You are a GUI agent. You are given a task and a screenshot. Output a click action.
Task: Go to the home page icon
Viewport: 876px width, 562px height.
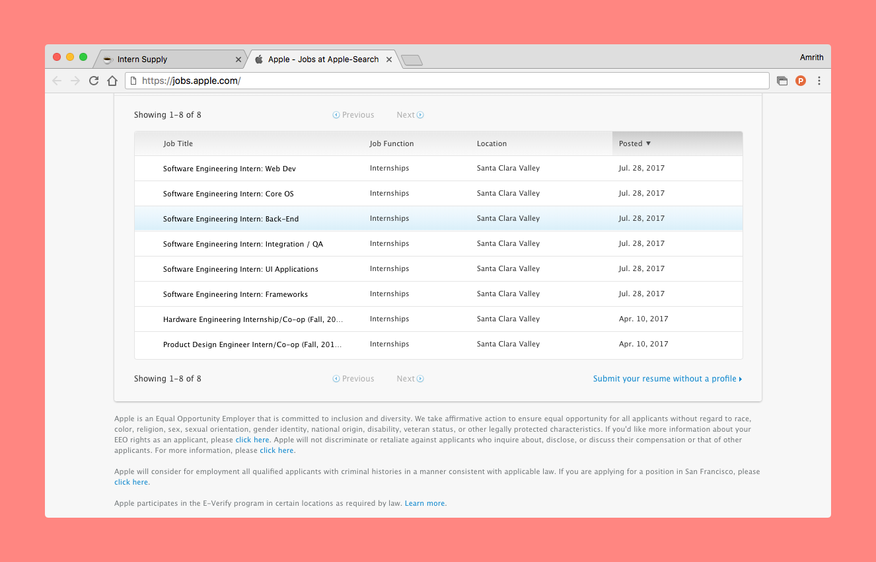(x=112, y=81)
